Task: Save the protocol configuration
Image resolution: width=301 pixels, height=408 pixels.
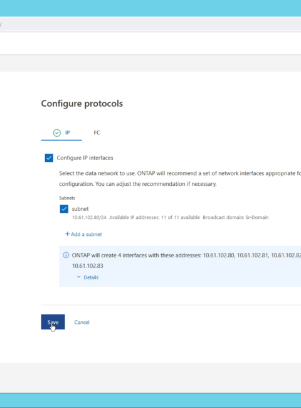Action: (53, 322)
